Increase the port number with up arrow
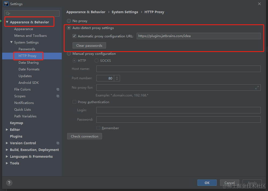This screenshot has width=268, height=191. (x=117, y=77)
